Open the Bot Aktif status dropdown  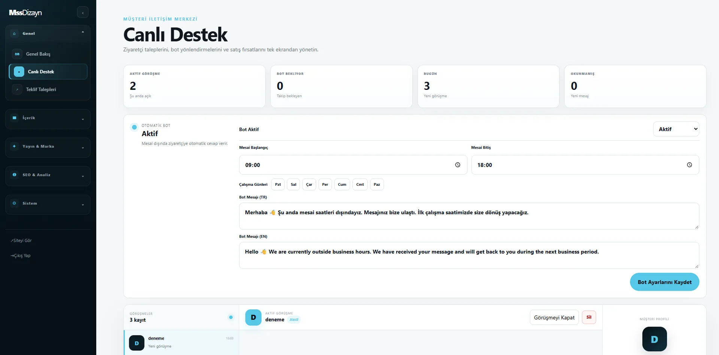tap(676, 129)
